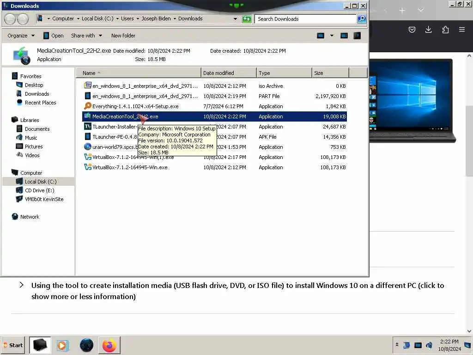Screen dimensions: 473x355
Task: Select VM0b0t KevinSite drive
Action: tap(44, 199)
